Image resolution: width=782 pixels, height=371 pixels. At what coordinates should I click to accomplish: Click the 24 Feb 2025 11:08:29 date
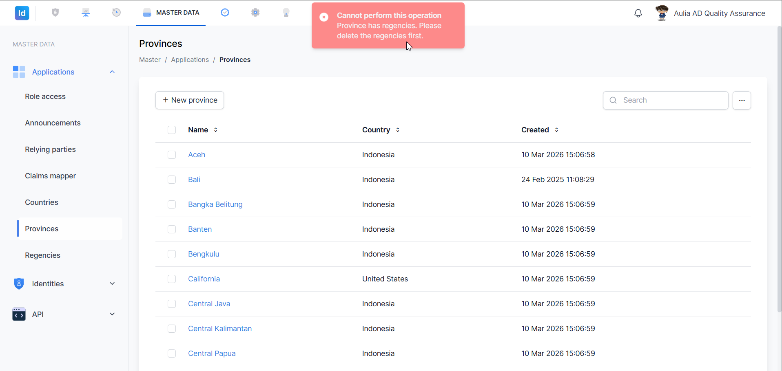pyautogui.click(x=558, y=180)
